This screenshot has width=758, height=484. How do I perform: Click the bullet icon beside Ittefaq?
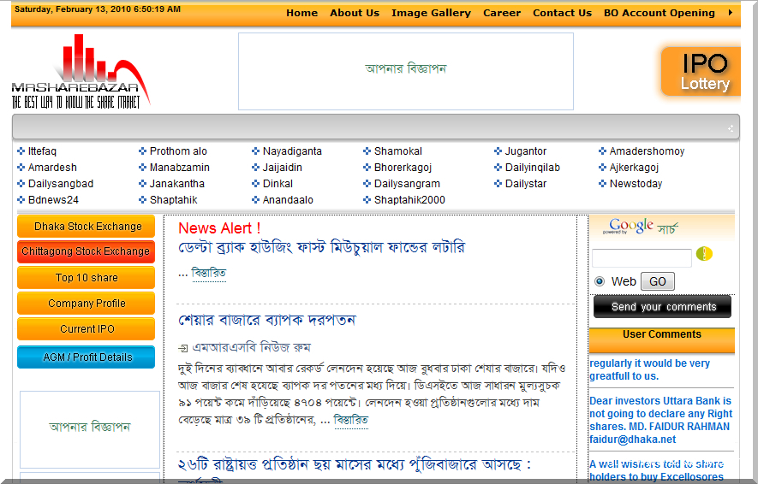point(21,151)
